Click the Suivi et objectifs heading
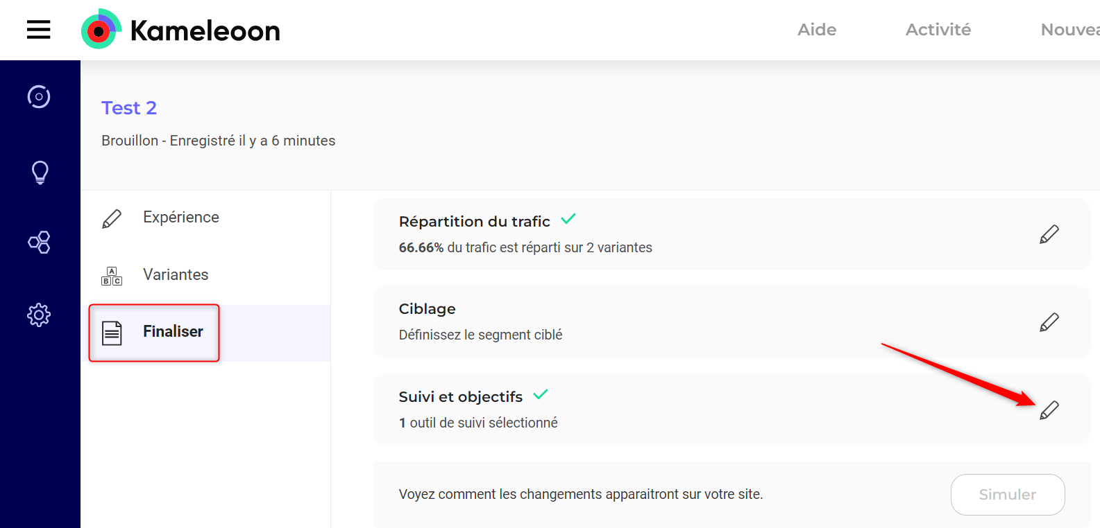1100x528 pixels. click(460, 397)
